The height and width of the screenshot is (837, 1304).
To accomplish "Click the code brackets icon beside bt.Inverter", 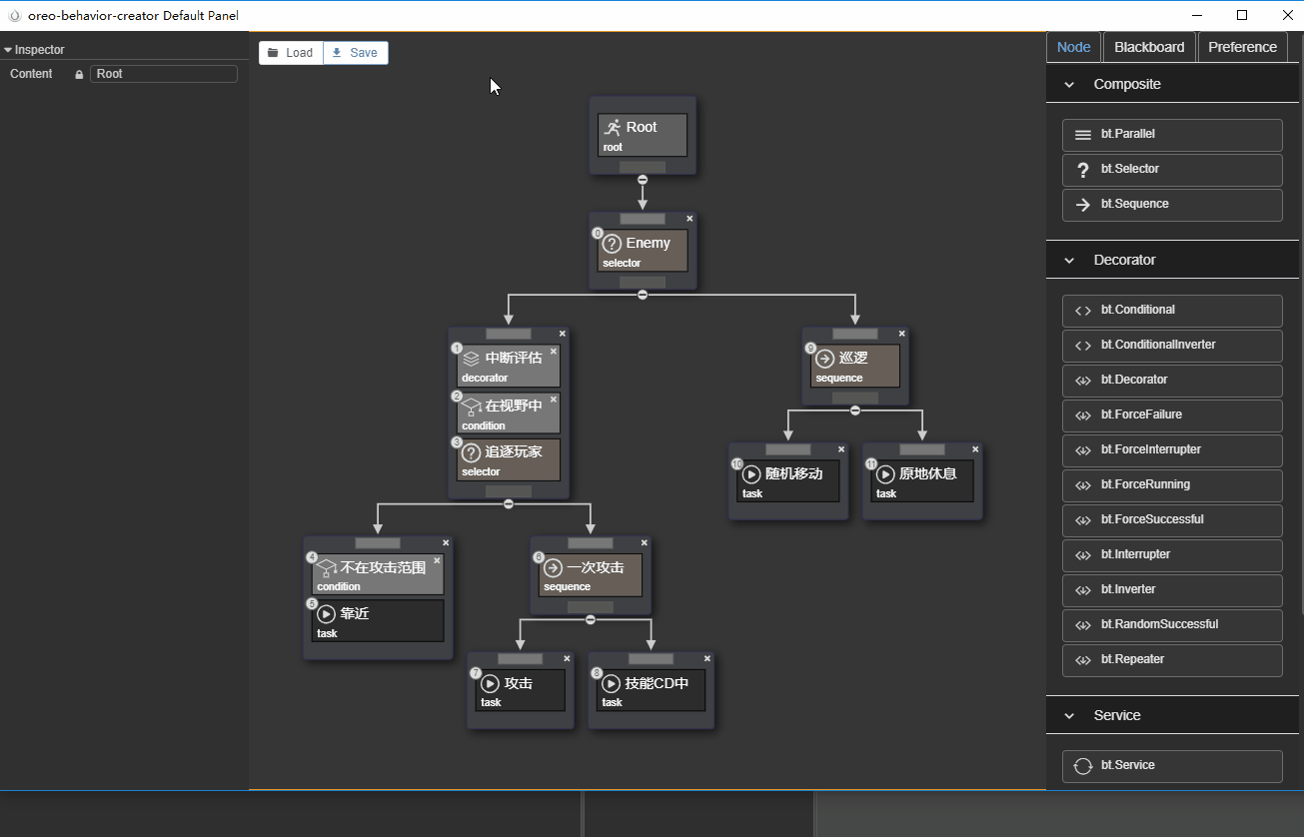I will click(1083, 590).
